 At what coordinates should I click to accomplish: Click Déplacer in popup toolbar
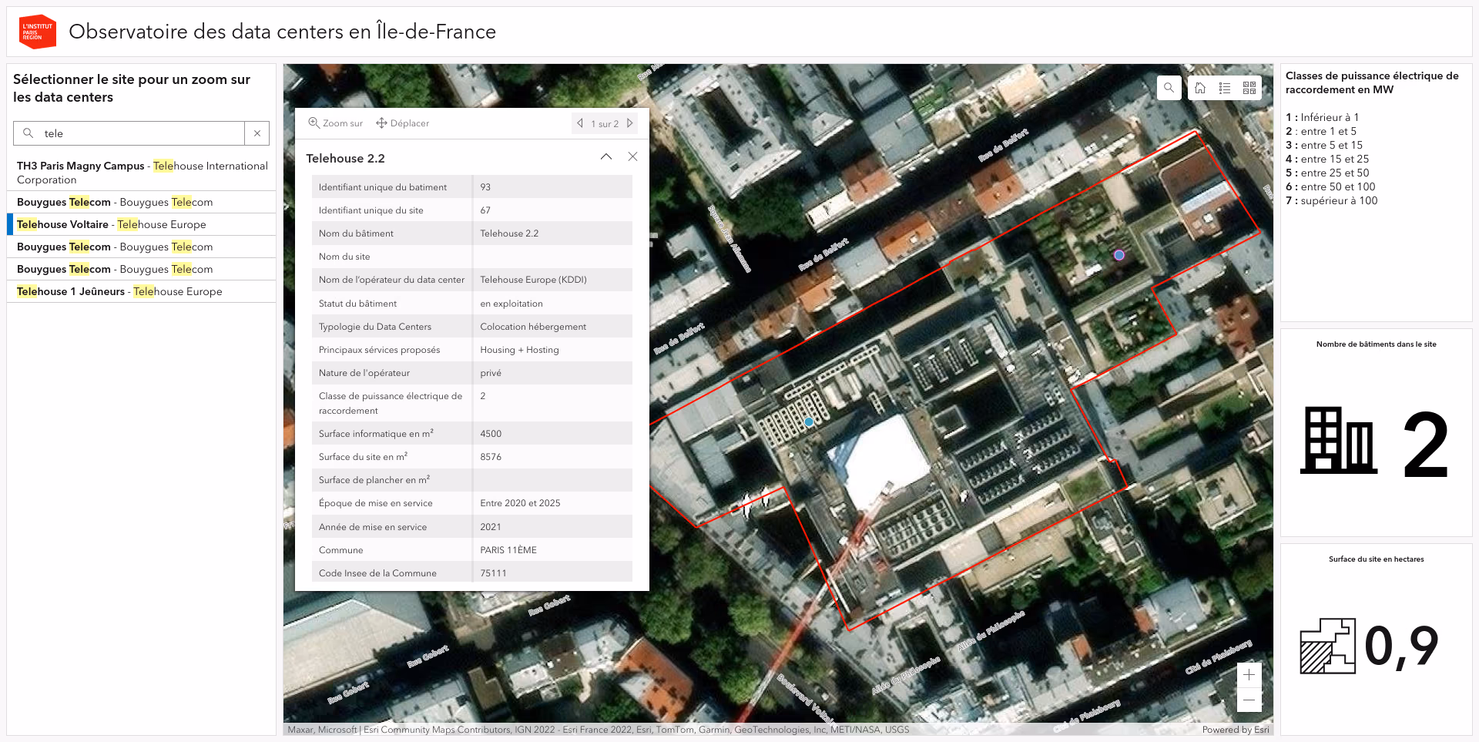click(x=402, y=123)
